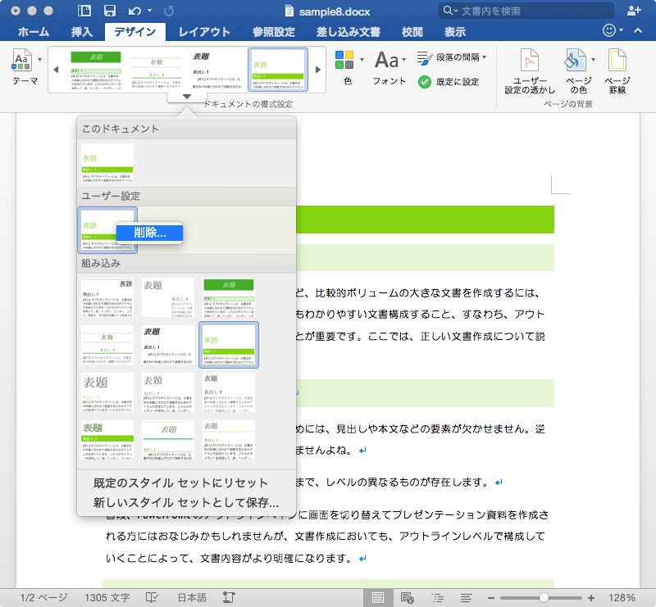Click the Share/add person icon
The image size is (656, 607).
pos(634,11)
